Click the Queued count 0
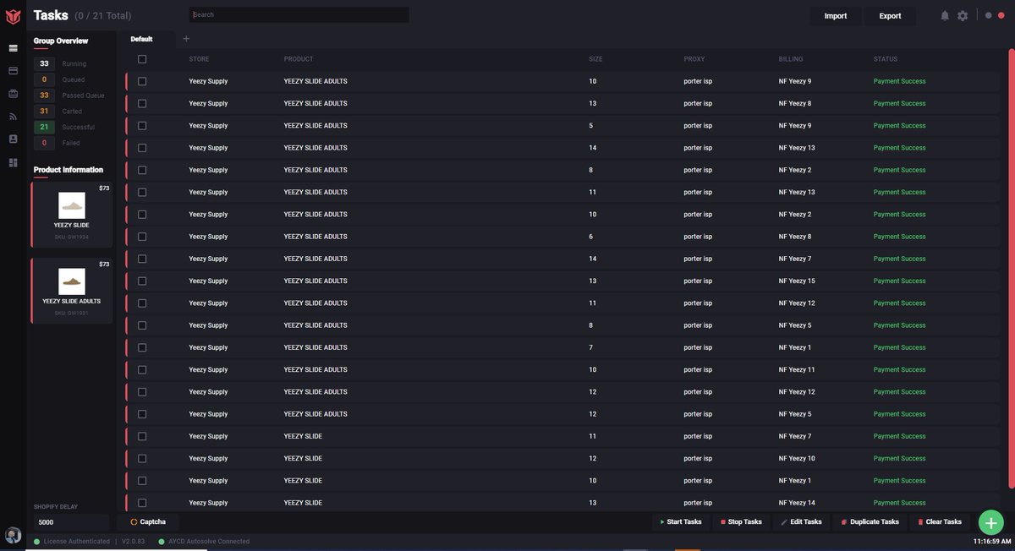This screenshot has height=551, width=1015. pos(44,79)
